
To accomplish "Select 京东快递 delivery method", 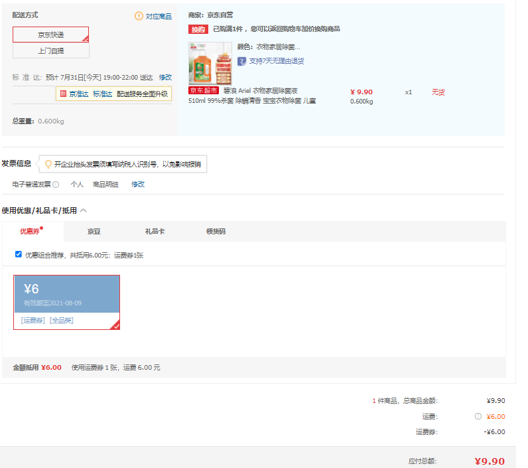I will 51,35.
